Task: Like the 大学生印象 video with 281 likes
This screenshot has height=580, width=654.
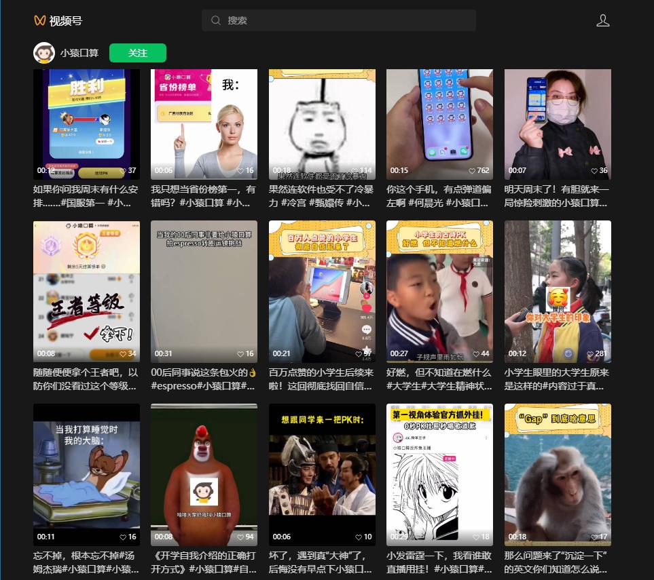Action: click(x=590, y=353)
